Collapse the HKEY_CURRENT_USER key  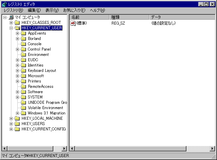[11, 28]
